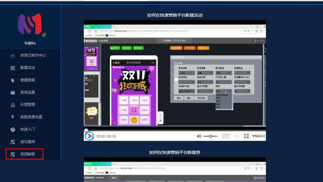Open 分层管理 from the sidebar
This screenshot has width=323, height=182.
point(27,105)
